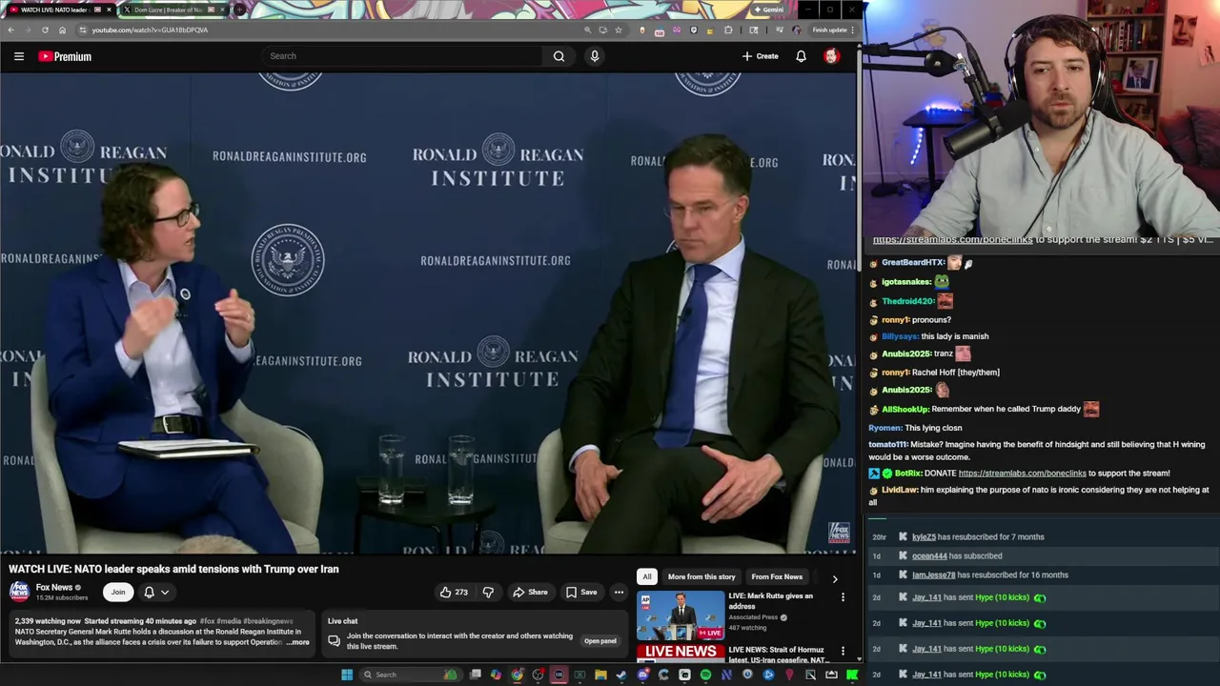Open Gemini in the browser title bar

[768, 10]
